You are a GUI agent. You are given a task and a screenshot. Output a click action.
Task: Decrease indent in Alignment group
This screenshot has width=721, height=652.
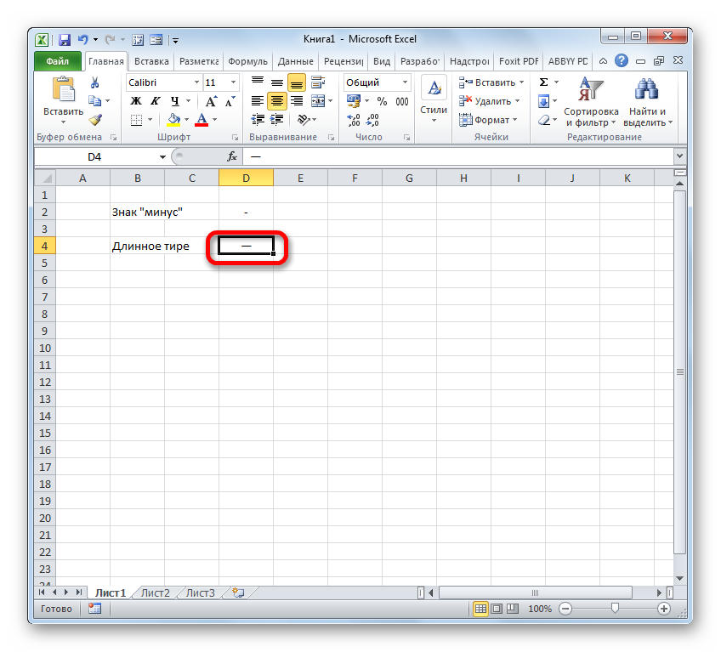coord(258,120)
